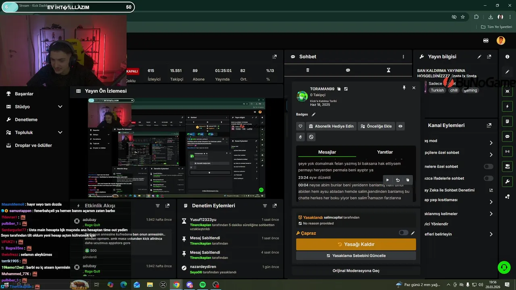Open Başarılar in the left menu
516x290 pixels.
pos(24,94)
